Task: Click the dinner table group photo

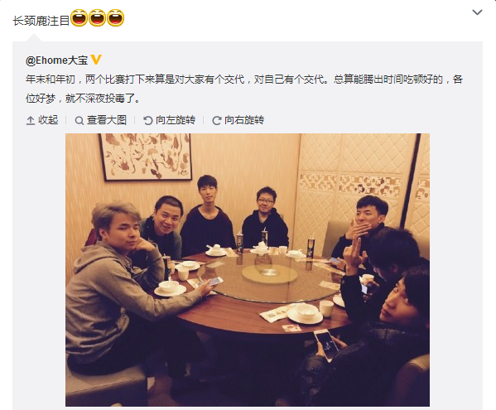Action: click(x=248, y=270)
